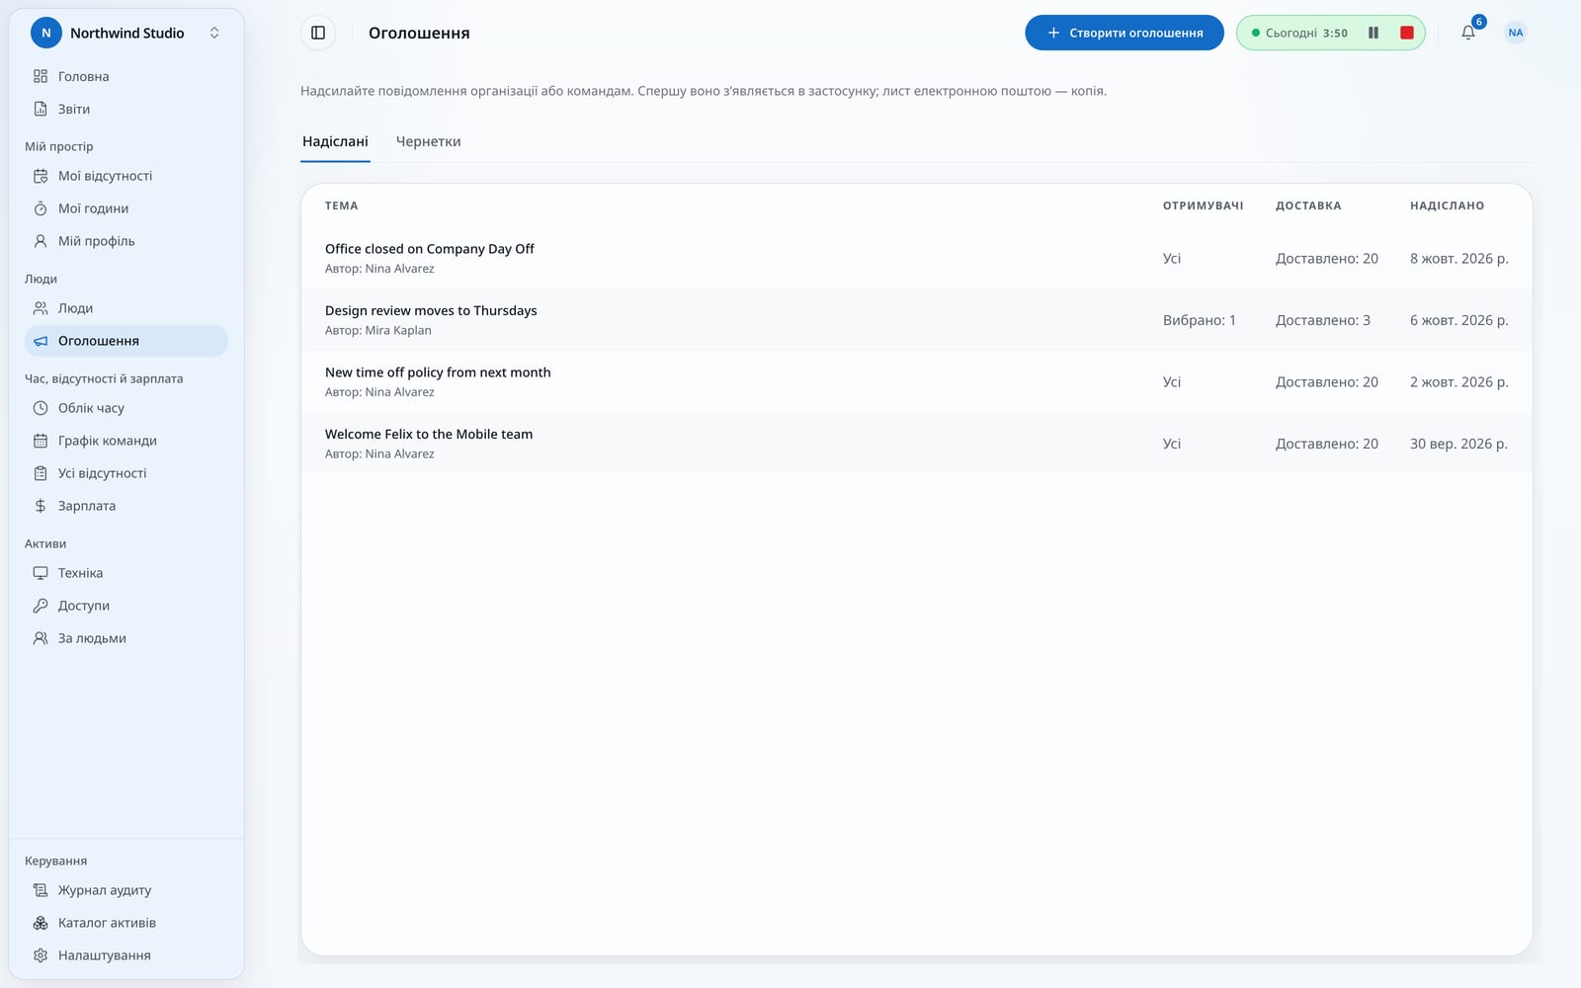
Task: Toggle the sidebar panel icon
Action: tap(318, 33)
